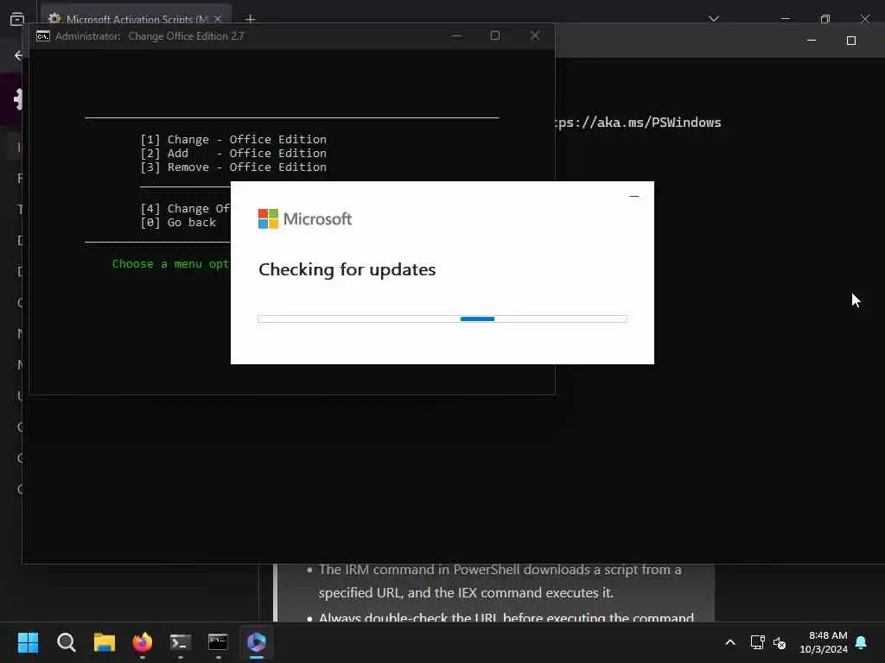Click the Microsoft logo in the dialog
The height and width of the screenshot is (663, 885).
[x=305, y=218]
